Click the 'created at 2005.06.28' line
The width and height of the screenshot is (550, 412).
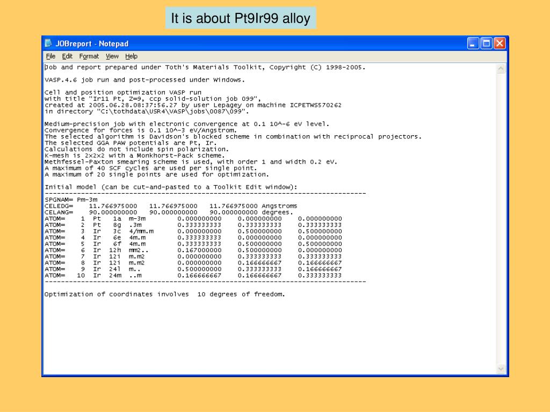[193, 105]
